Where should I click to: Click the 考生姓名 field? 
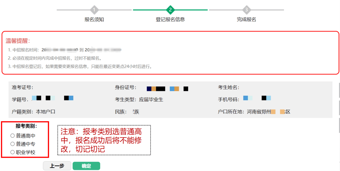coord(229,87)
